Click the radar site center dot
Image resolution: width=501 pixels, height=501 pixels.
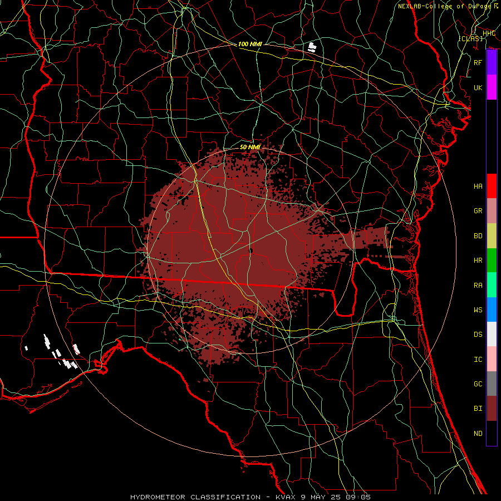coord(250,251)
